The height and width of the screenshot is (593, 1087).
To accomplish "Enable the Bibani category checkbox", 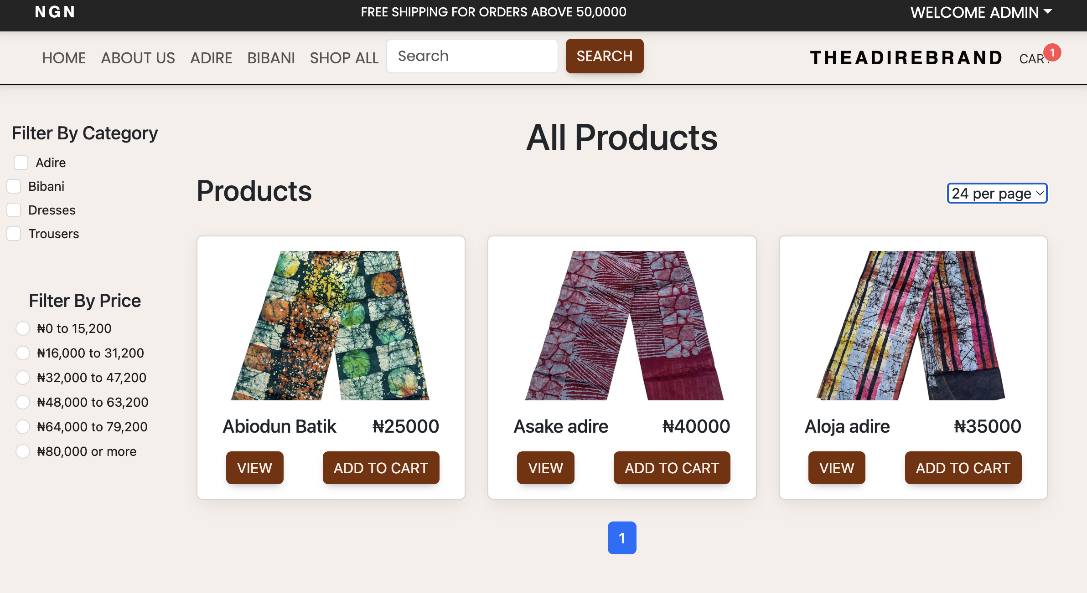I will 14,186.
